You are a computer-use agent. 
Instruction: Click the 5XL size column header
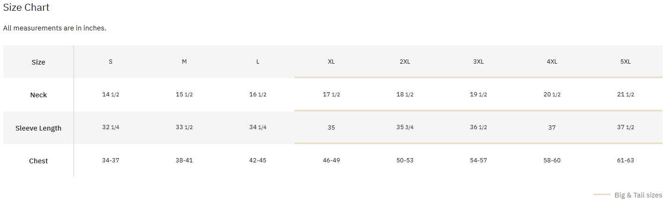pos(625,62)
